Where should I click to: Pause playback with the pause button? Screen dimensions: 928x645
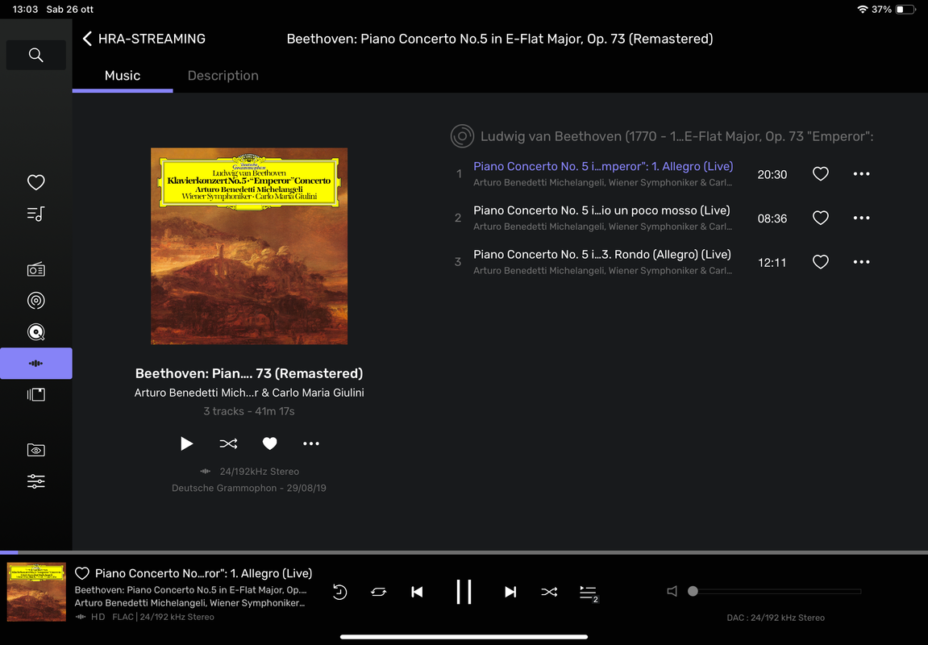point(464,592)
